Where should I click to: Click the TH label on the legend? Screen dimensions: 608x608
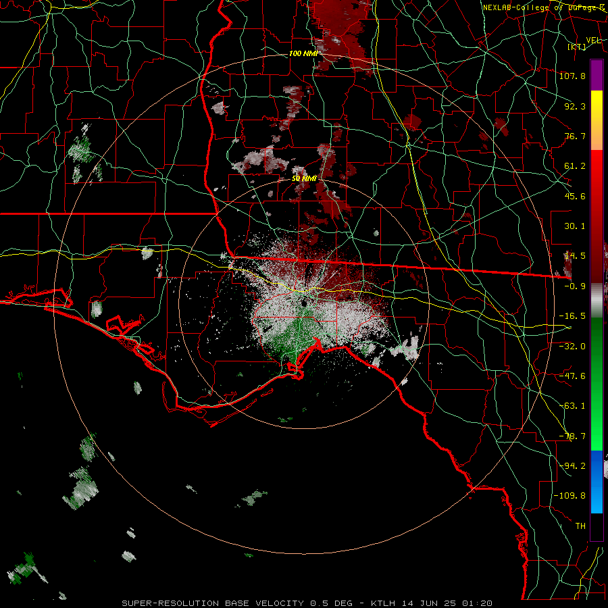(x=580, y=526)
